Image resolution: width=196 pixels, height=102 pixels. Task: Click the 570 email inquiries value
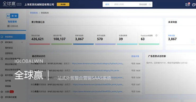pyautogui.click(x=100, y=39)
